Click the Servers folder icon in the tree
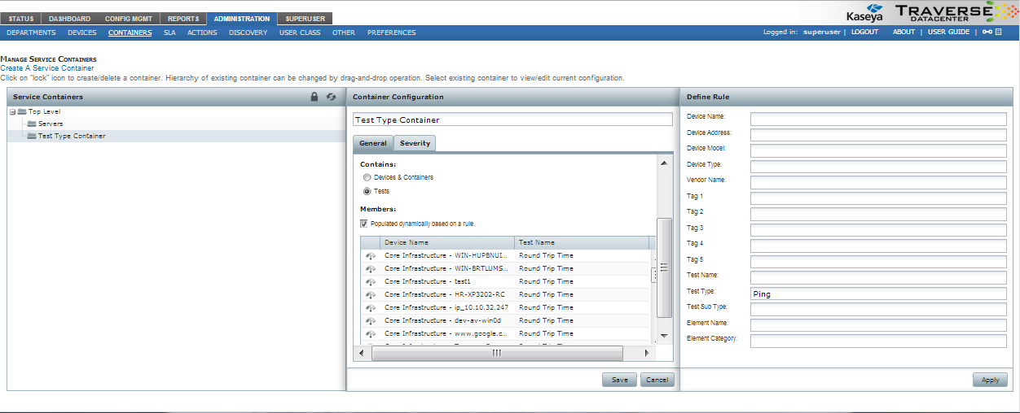 pos(32,124)
